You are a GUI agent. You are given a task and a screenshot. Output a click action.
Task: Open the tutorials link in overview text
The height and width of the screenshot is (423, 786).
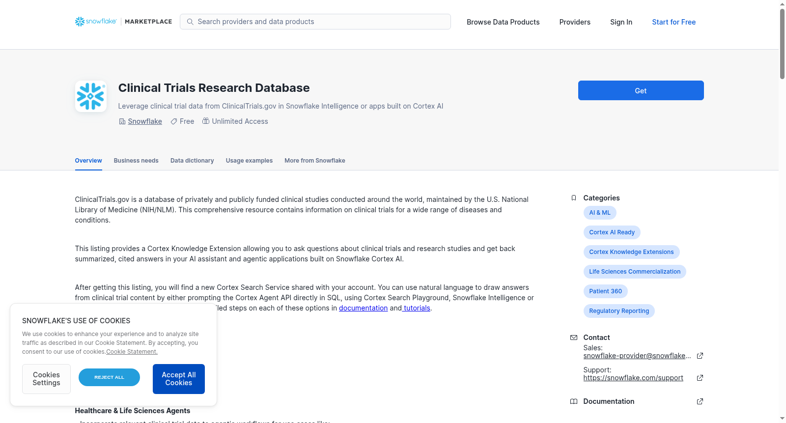[x=417, y=308]
